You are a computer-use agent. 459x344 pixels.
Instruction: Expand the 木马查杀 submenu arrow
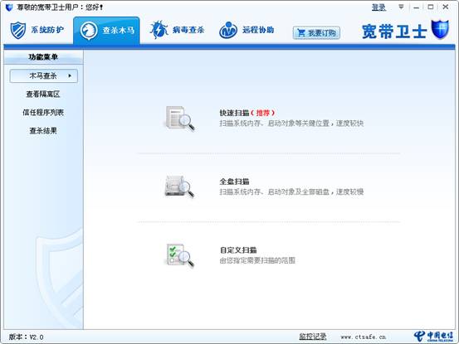70,75
